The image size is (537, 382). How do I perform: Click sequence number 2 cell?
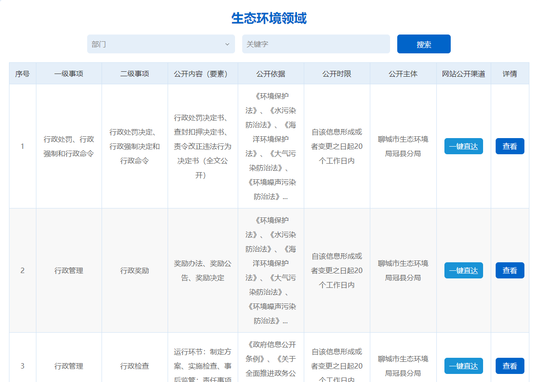22,270
